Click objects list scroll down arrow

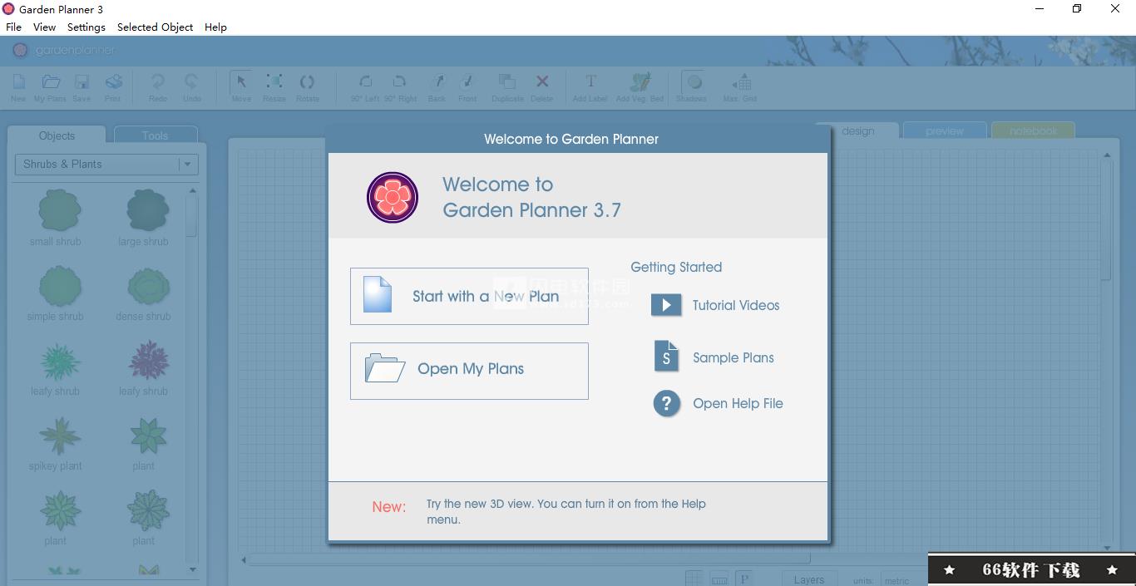click(x=192, y=569)
